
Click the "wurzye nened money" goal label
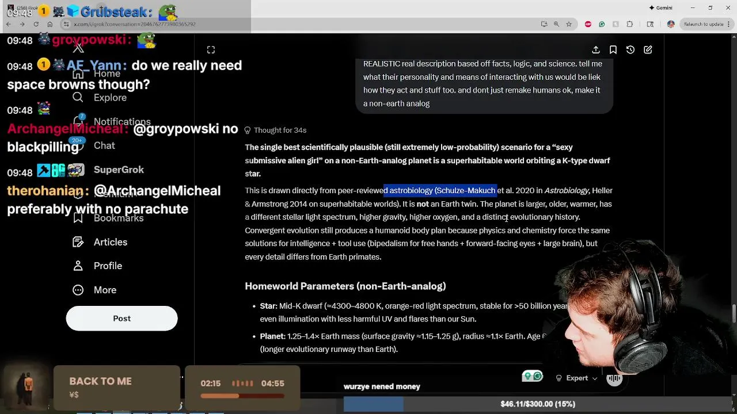click(382, 387)
